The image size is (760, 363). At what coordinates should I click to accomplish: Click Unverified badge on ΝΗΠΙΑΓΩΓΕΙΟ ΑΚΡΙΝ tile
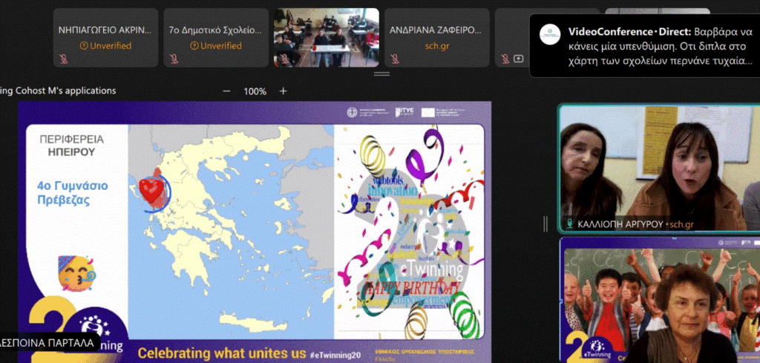pos(105,46)
